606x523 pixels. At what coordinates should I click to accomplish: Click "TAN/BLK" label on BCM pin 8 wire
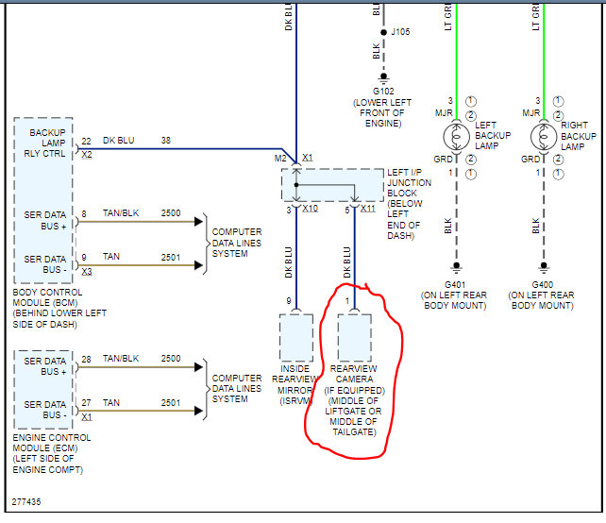tap(121, 213)
